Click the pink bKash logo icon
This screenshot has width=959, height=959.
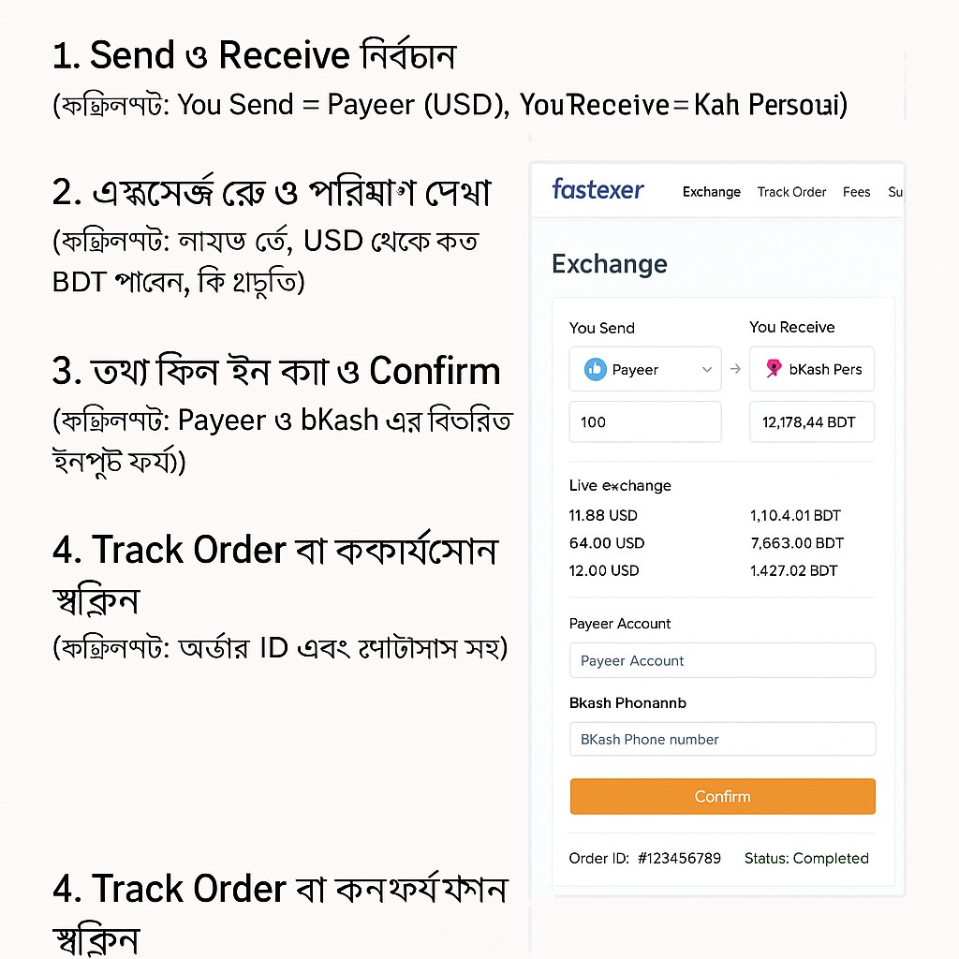pyautogui.click(x=774, y=368)
